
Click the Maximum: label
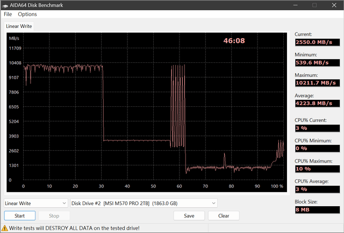pyautogui.click(x=306, y=75)
